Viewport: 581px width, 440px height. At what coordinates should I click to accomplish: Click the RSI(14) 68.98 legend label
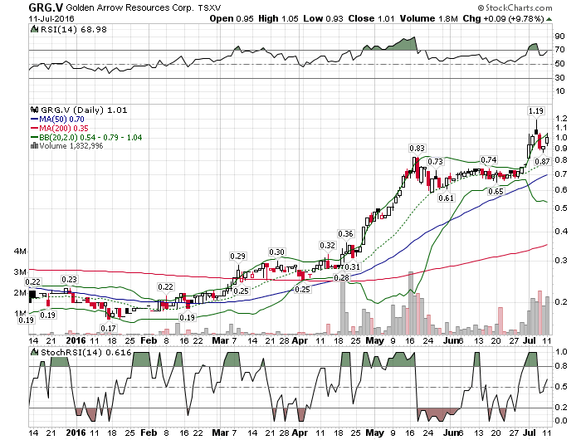coord(73,29)
